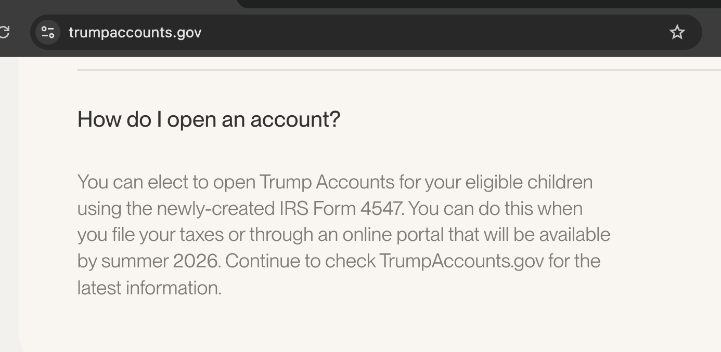Click the trumpaccounts.gov URL in address bar
721x352 pixels.
click(135, 33)
